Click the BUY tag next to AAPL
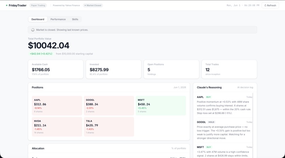This screenshot has width=285, height=158. (x=209, y=97)
